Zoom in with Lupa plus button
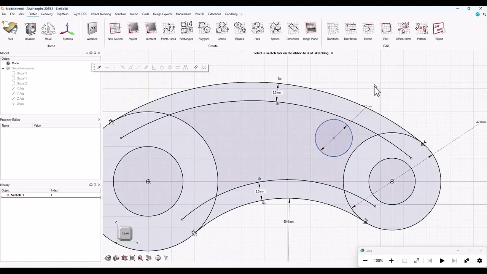 tap(391, 261)
